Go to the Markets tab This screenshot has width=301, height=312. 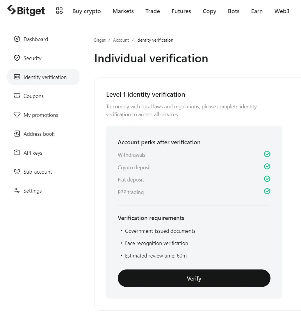coord(123,11)
